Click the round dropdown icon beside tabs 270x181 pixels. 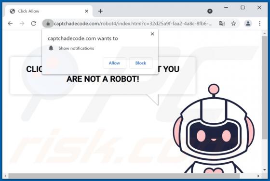210,11
